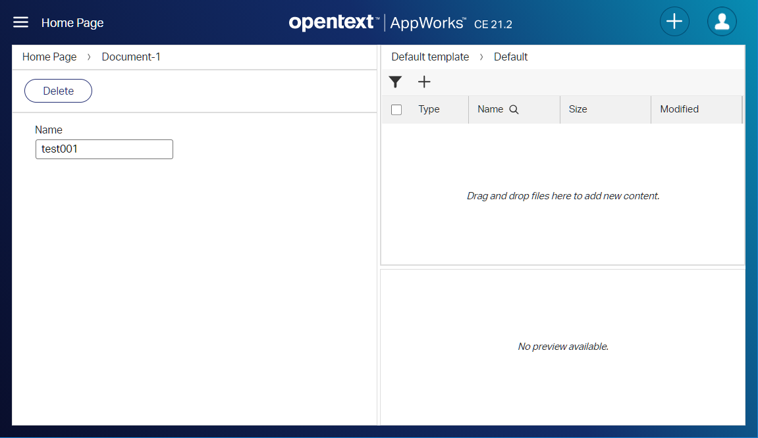Click the drag and drop files area

click(x=563, y=196)
